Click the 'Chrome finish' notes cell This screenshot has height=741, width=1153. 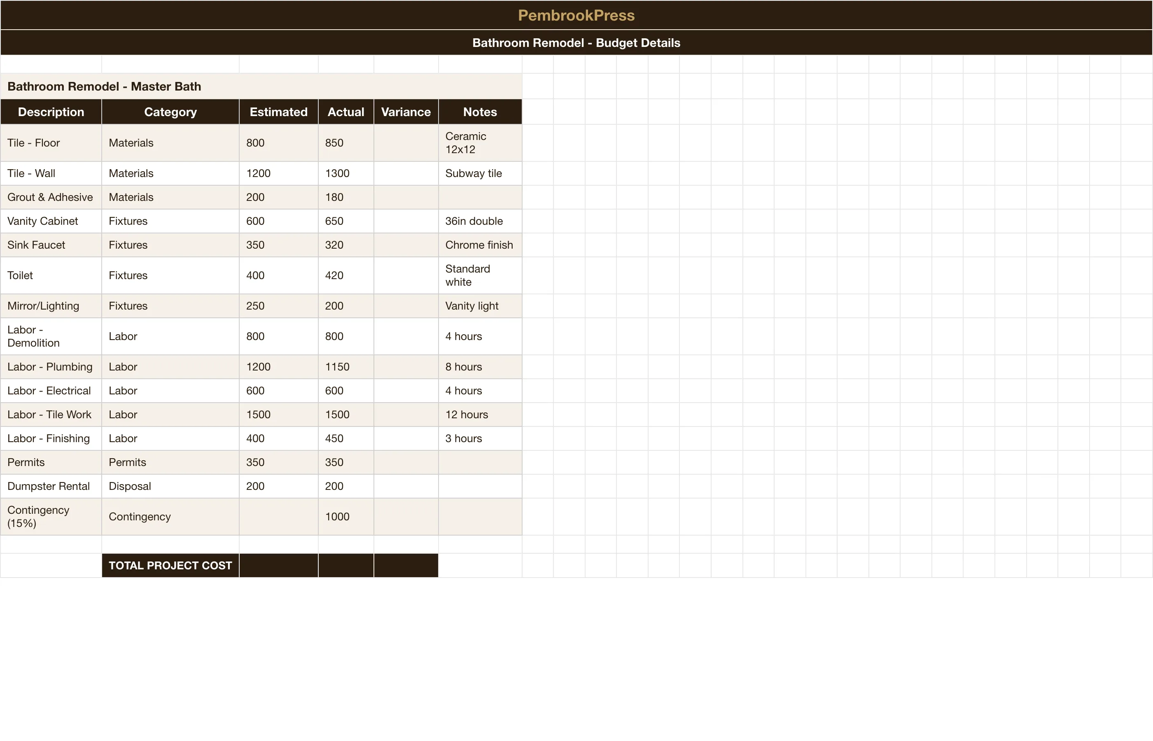point(480,245)
